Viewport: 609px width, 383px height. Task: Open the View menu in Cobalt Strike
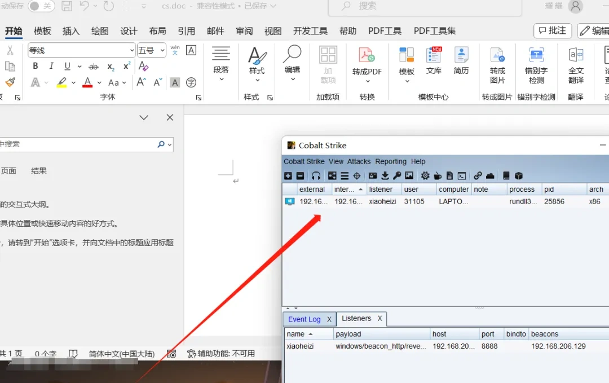pos(336,161)
